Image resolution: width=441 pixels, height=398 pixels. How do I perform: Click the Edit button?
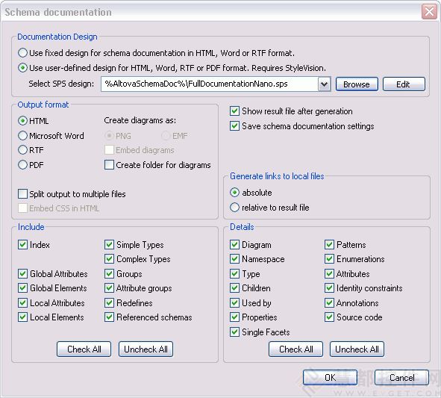tap(404, 84)
